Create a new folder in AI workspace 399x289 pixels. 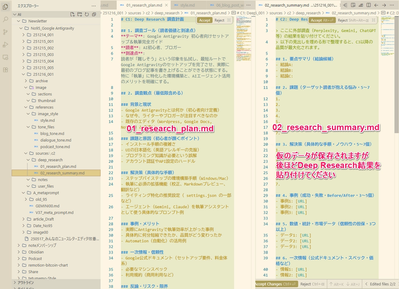pyautogui.click(x=79, y=14)
